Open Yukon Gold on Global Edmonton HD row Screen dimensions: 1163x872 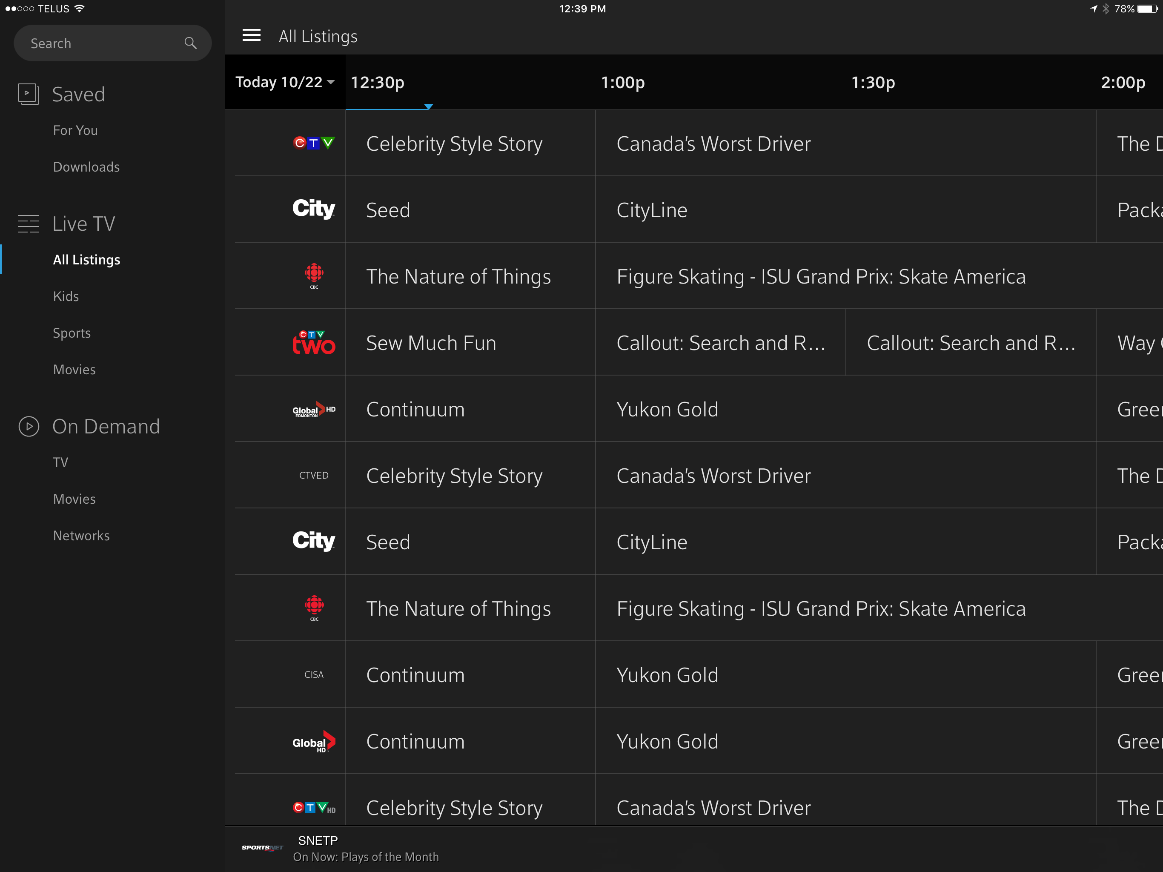pyautogui.click(x=845, y=409)
